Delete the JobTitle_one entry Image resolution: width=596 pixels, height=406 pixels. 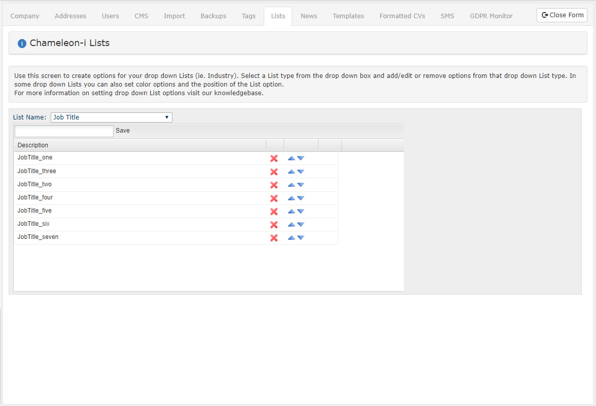[274, 158]
